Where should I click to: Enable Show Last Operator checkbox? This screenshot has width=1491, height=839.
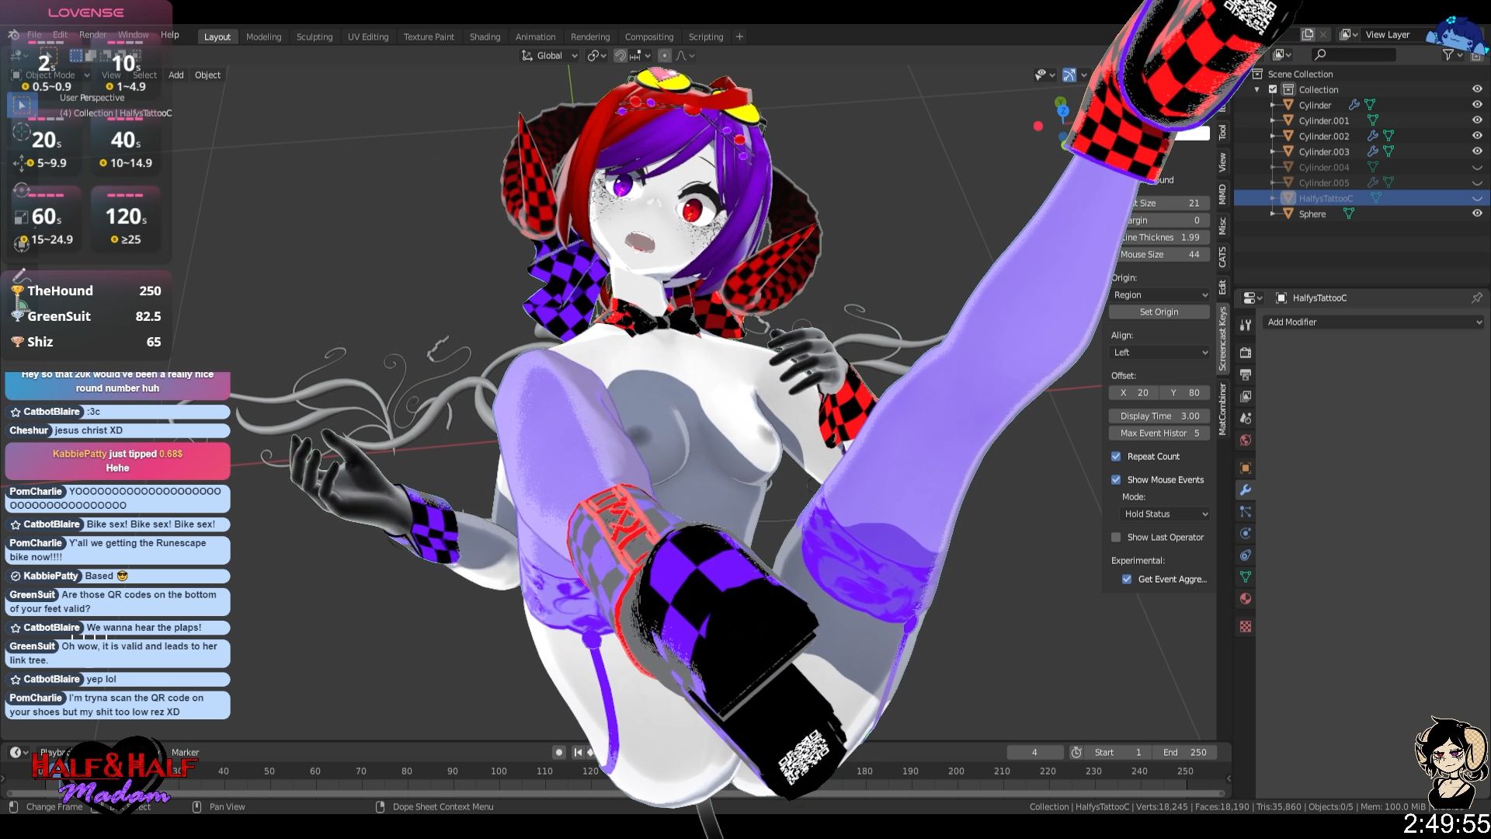pos(1116,537)
